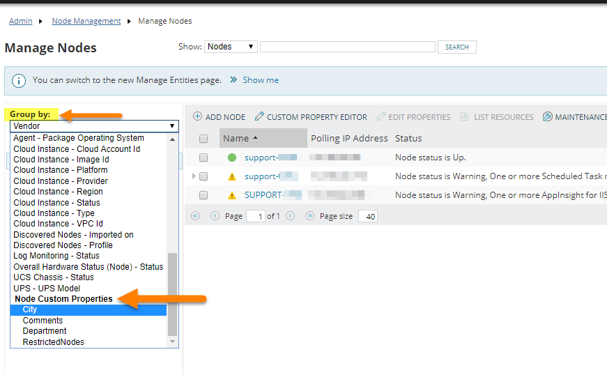The image size is (607, 375).
Task: Click the SEARCH button
Action: pos(456,47)
